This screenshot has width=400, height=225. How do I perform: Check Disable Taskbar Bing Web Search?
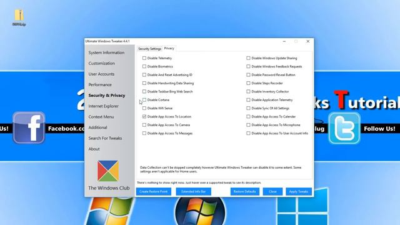click(x=144, y=91)
